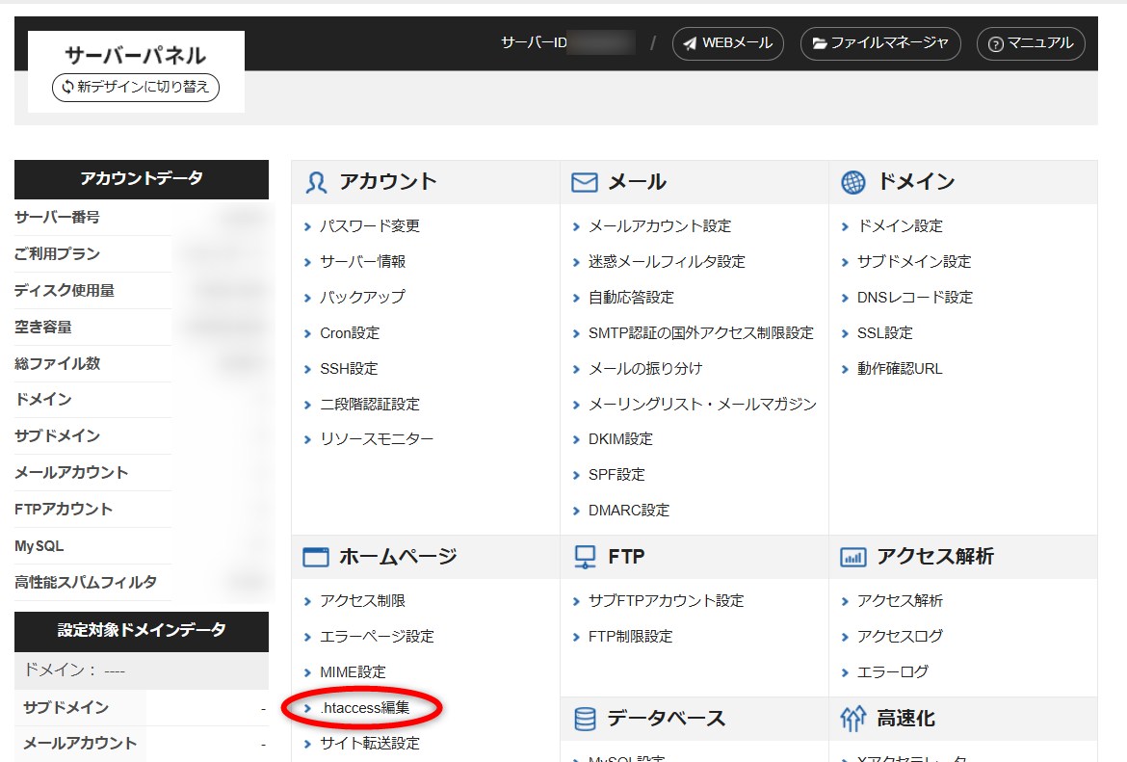The height and width of the screenshot is (762, 1127).
Task: Click the WEBメール paper plane icon
Action: 688,43
